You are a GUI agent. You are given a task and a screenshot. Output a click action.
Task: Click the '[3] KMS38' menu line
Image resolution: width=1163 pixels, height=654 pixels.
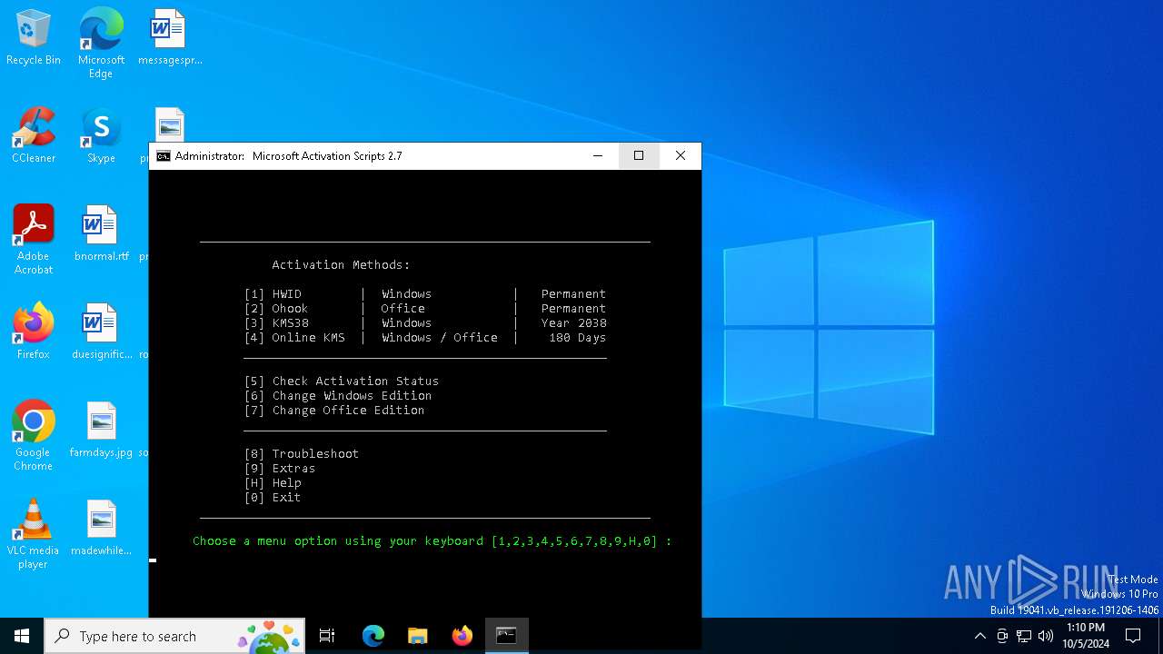coord(425,323)
